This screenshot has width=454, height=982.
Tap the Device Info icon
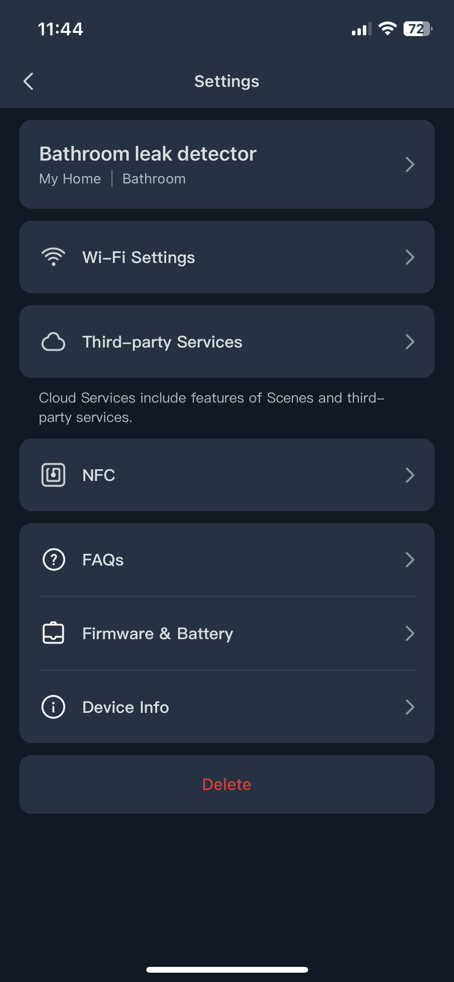click(x=54, y=707)
